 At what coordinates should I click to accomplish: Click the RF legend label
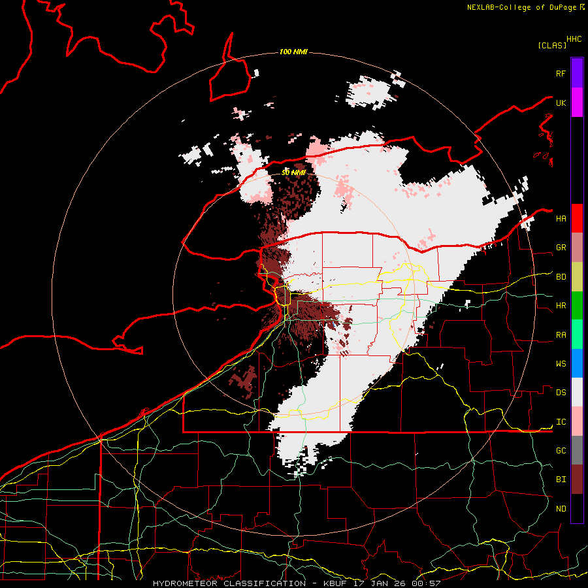pyautogui.click(x=561, y=73)
